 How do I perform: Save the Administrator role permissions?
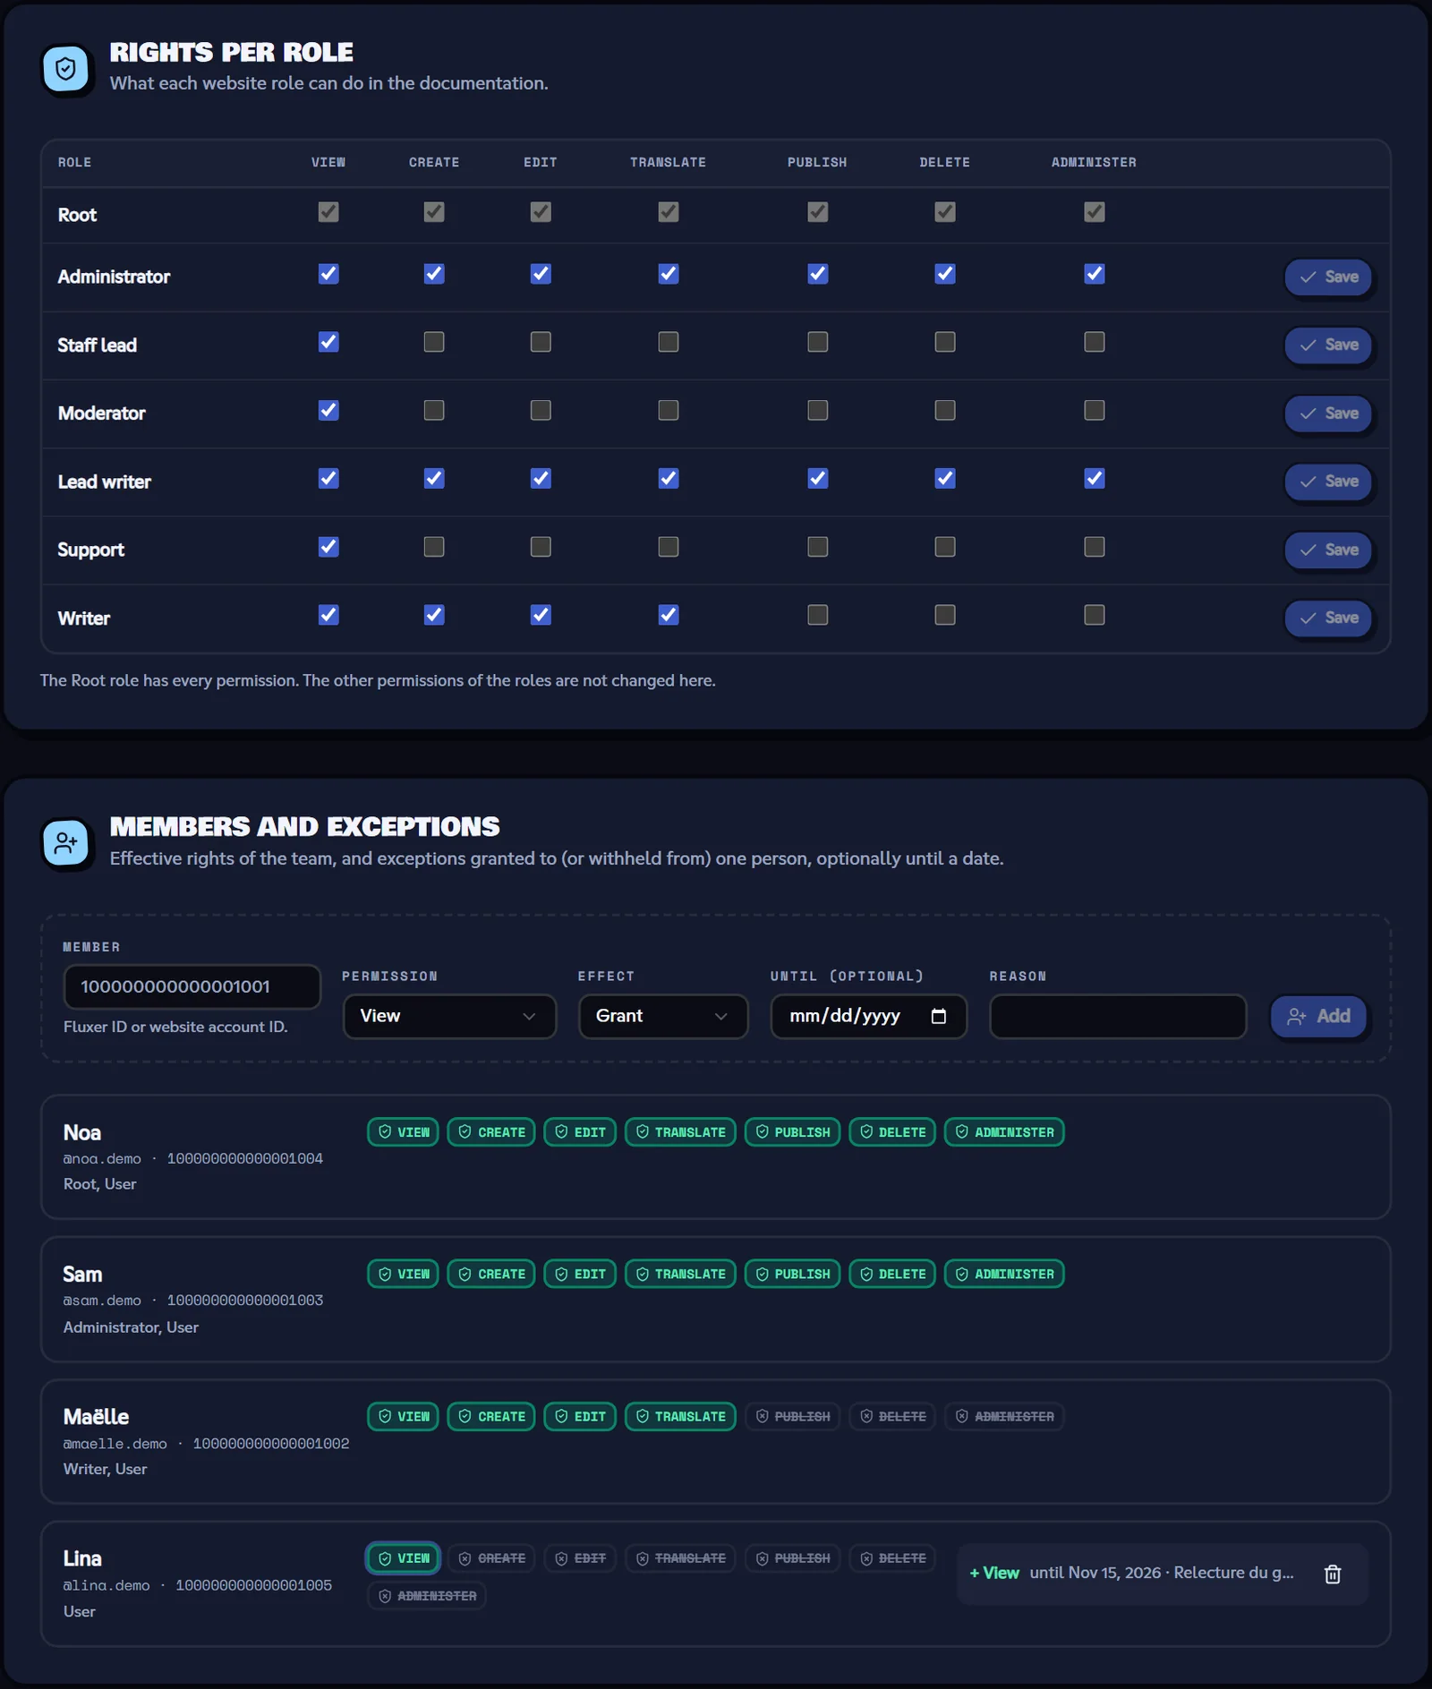click(1328, 277)
